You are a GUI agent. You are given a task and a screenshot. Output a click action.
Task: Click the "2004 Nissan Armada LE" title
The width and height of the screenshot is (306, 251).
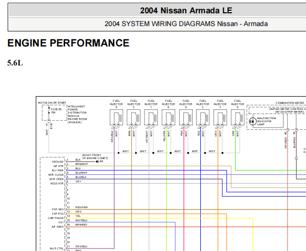[x=186, y=11]
